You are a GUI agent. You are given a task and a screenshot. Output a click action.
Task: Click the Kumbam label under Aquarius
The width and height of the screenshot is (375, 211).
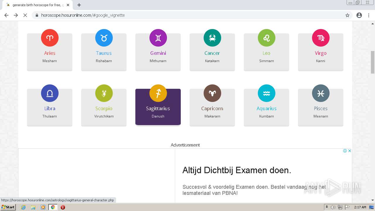267,116
